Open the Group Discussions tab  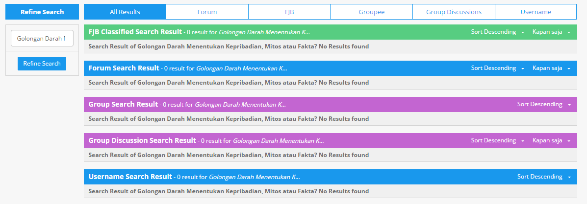454,12
